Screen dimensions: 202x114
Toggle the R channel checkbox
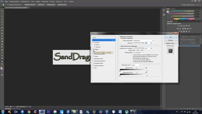tap(134, 50)
